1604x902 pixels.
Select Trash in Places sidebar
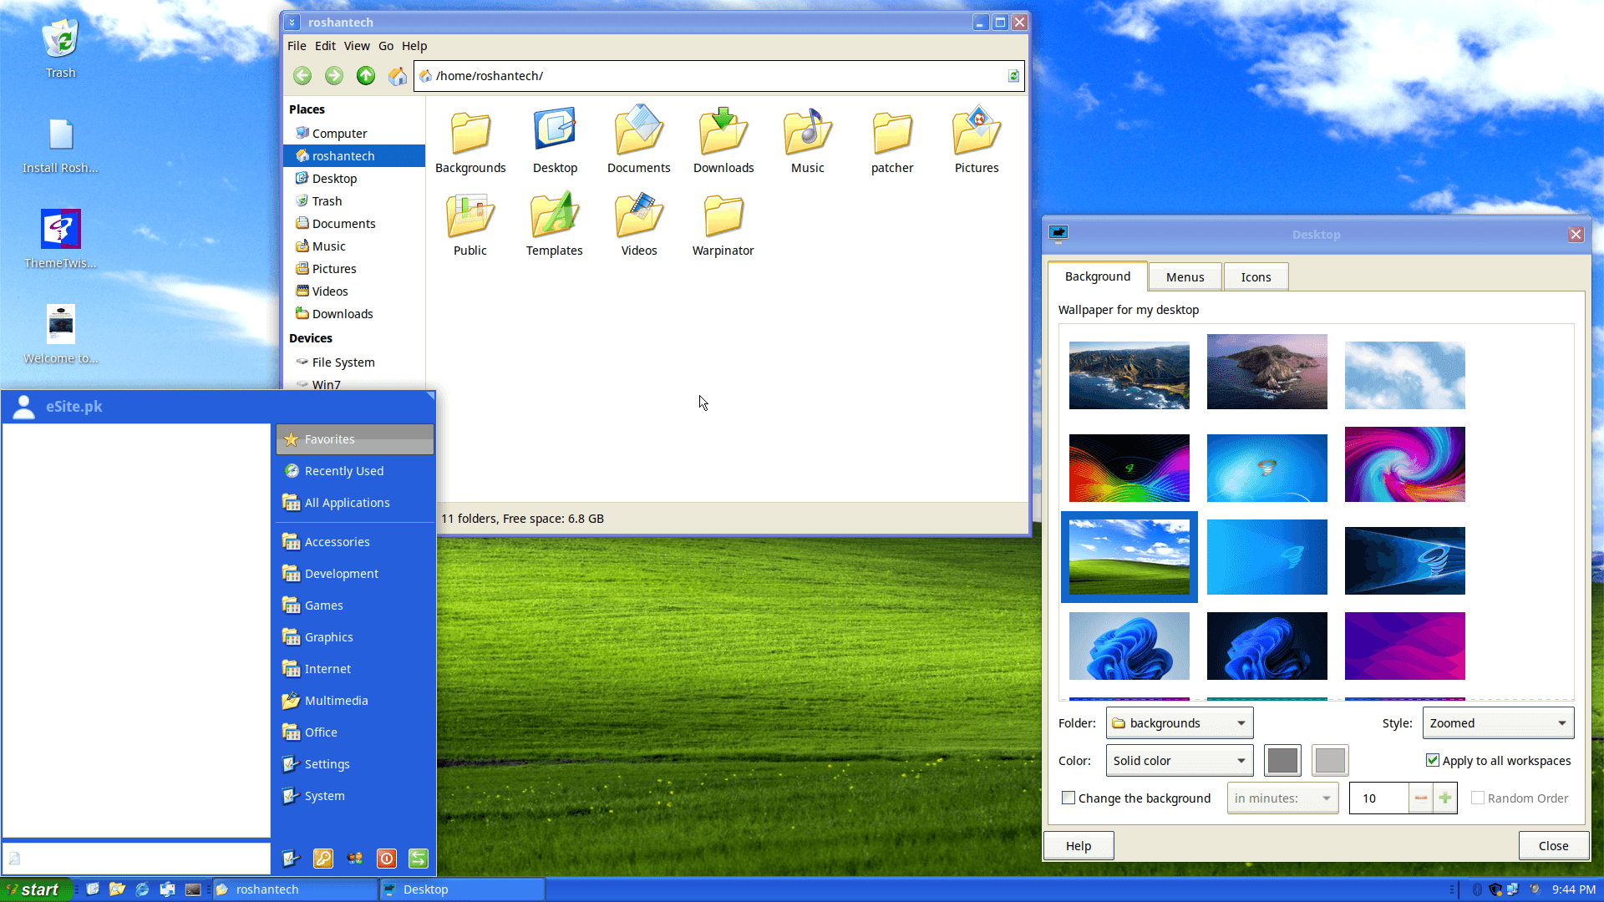[x=355, y=201]
